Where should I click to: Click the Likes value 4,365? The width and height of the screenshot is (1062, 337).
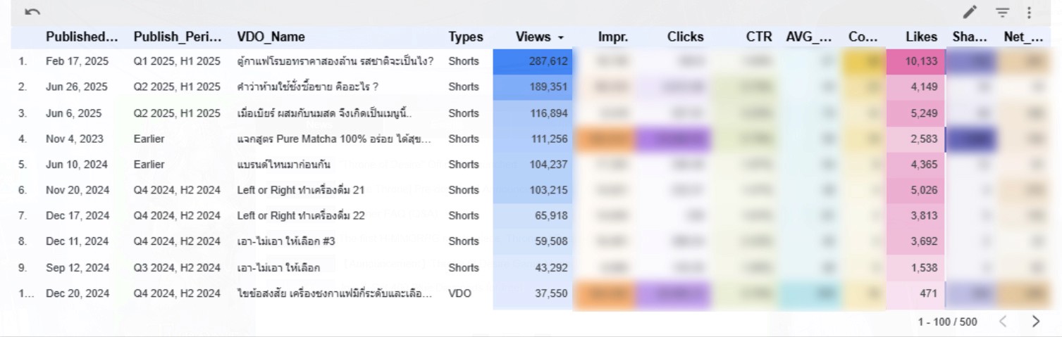924,164
